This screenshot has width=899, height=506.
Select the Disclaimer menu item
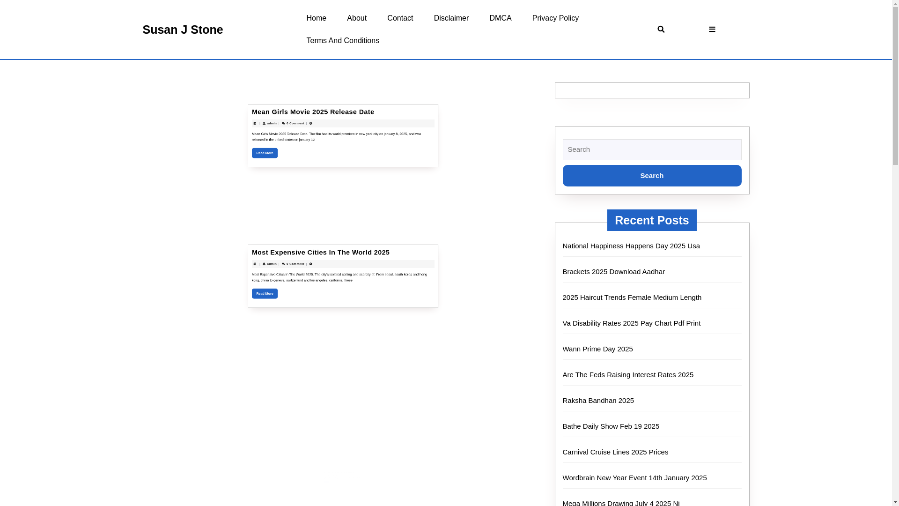pyautogui.click(x=451, y=18)
